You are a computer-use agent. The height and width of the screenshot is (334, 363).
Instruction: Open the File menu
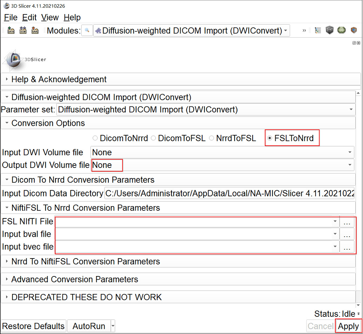(11, 18)
